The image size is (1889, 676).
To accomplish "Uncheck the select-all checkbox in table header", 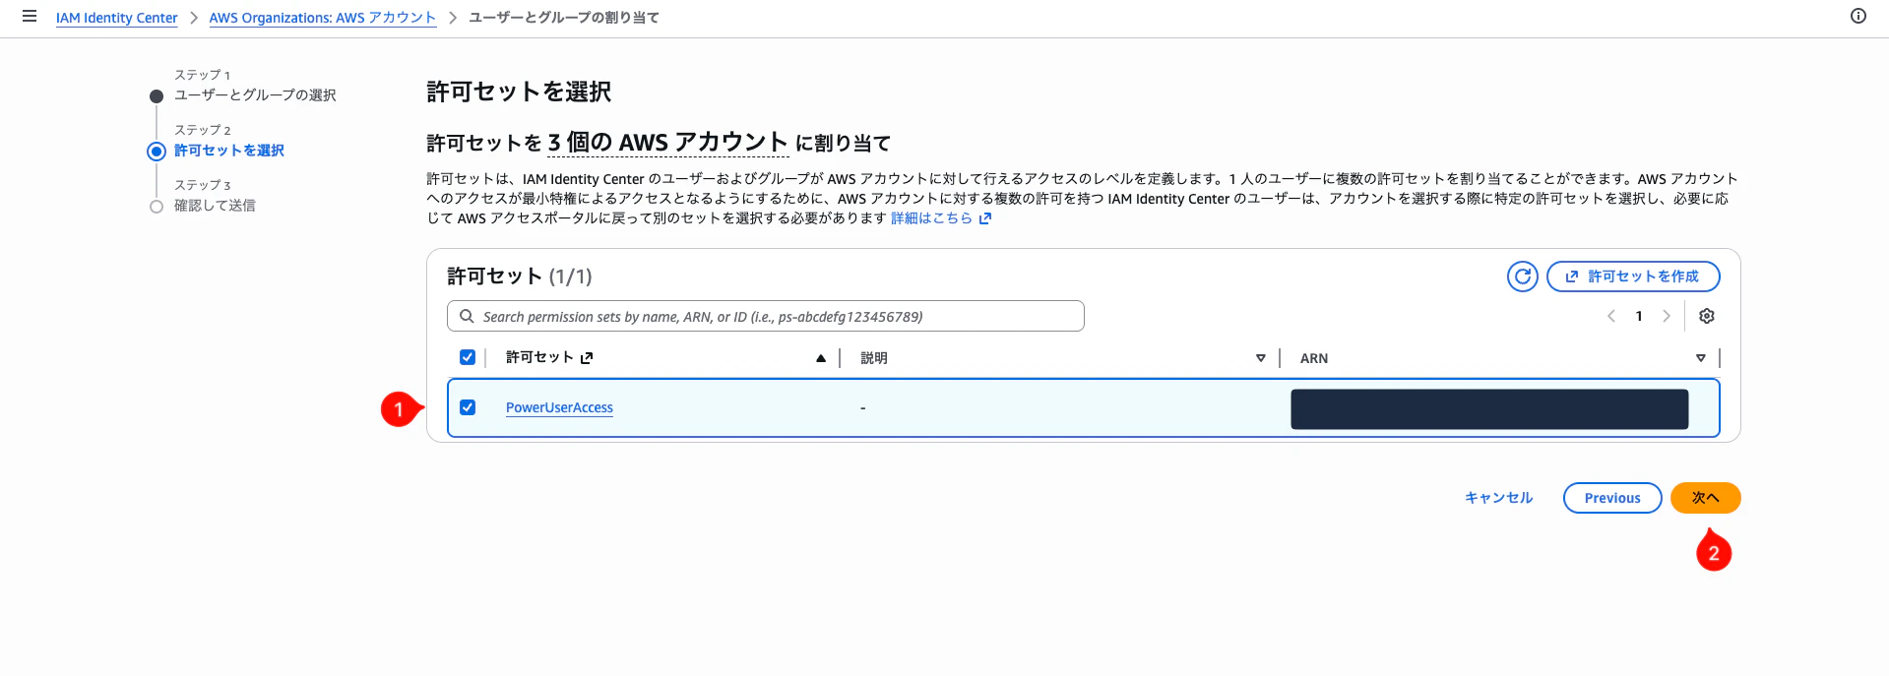I will coord(468,357).
